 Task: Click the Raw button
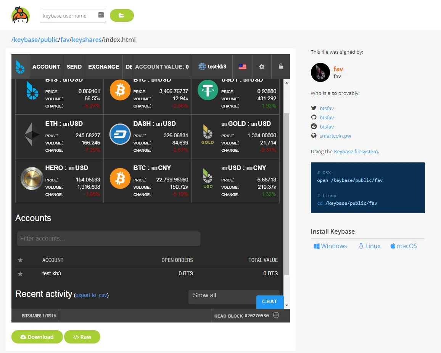[x=82, y=337]
